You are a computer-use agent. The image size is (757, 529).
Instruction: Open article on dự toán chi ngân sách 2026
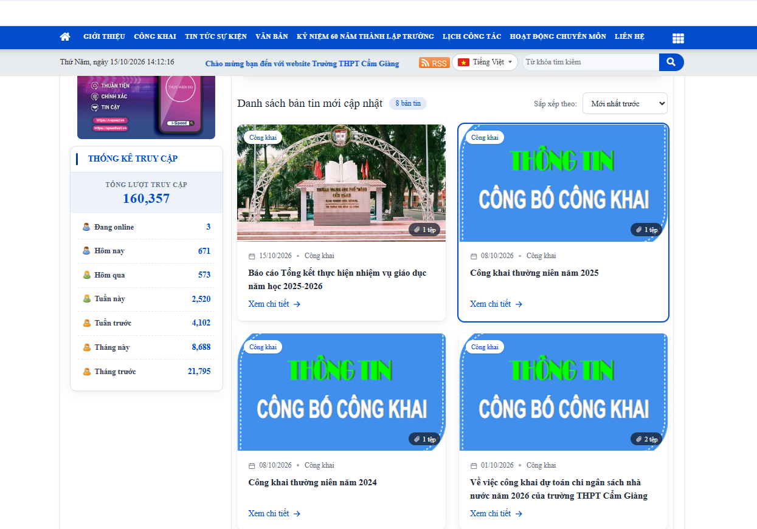tap(559, 490)
